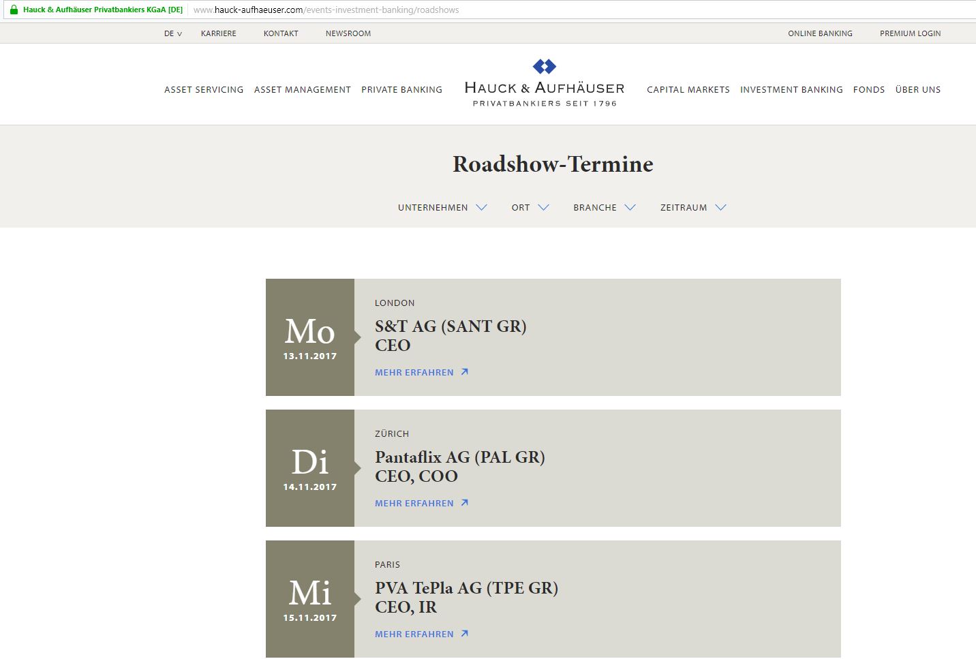Screen dimensions: 976x659
Task: Click the browser address bar URL
Action: coord(326,10)
